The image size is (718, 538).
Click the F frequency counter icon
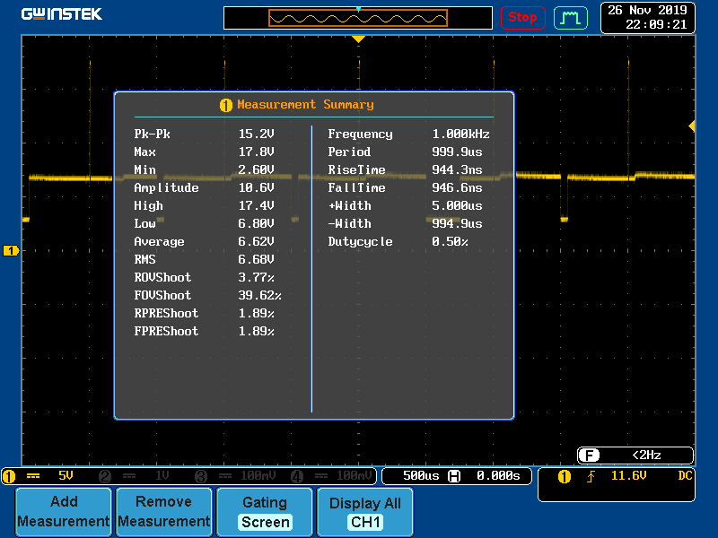pyautogui.click(x=589, y=456)
